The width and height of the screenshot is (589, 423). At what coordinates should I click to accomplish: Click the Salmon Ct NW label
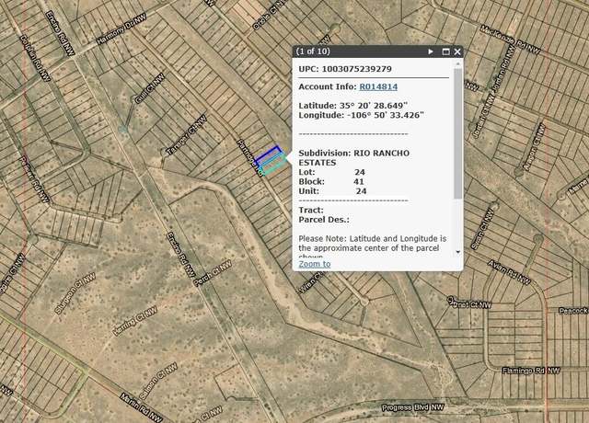pyautogui.click(x=158, y=382)
